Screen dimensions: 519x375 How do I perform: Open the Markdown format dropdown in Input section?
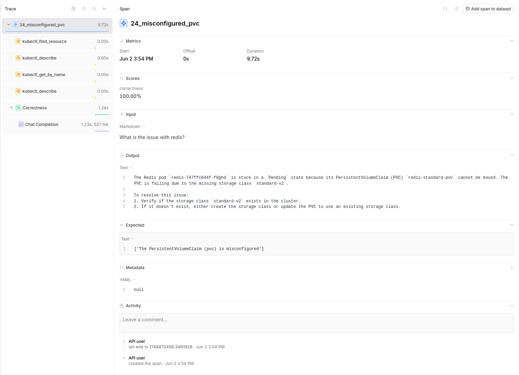132,126
